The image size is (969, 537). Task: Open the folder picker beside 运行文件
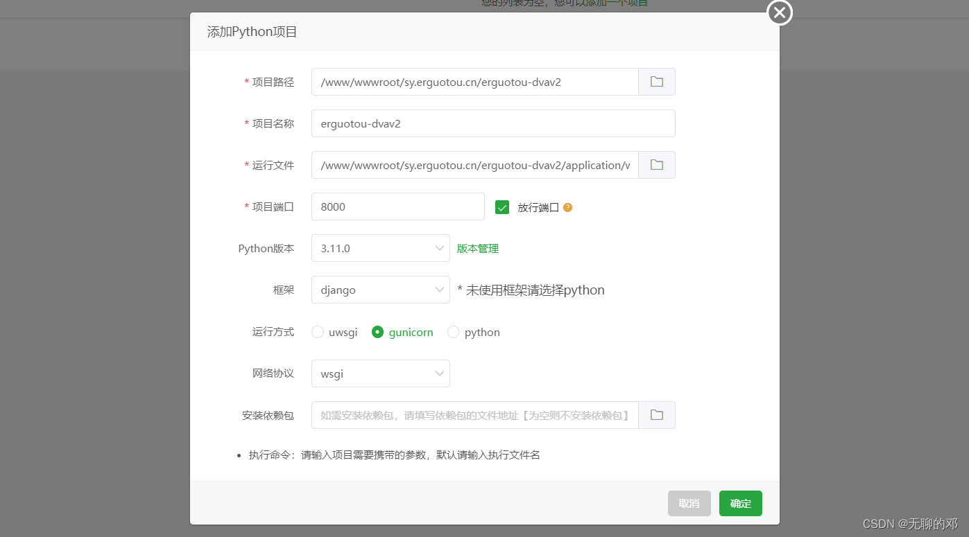[x=656, y=165]
